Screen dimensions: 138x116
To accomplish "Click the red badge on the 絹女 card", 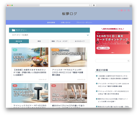I will [x=54, y=86].
